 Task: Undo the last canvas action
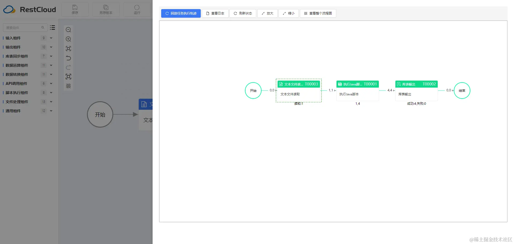[69, 58]
